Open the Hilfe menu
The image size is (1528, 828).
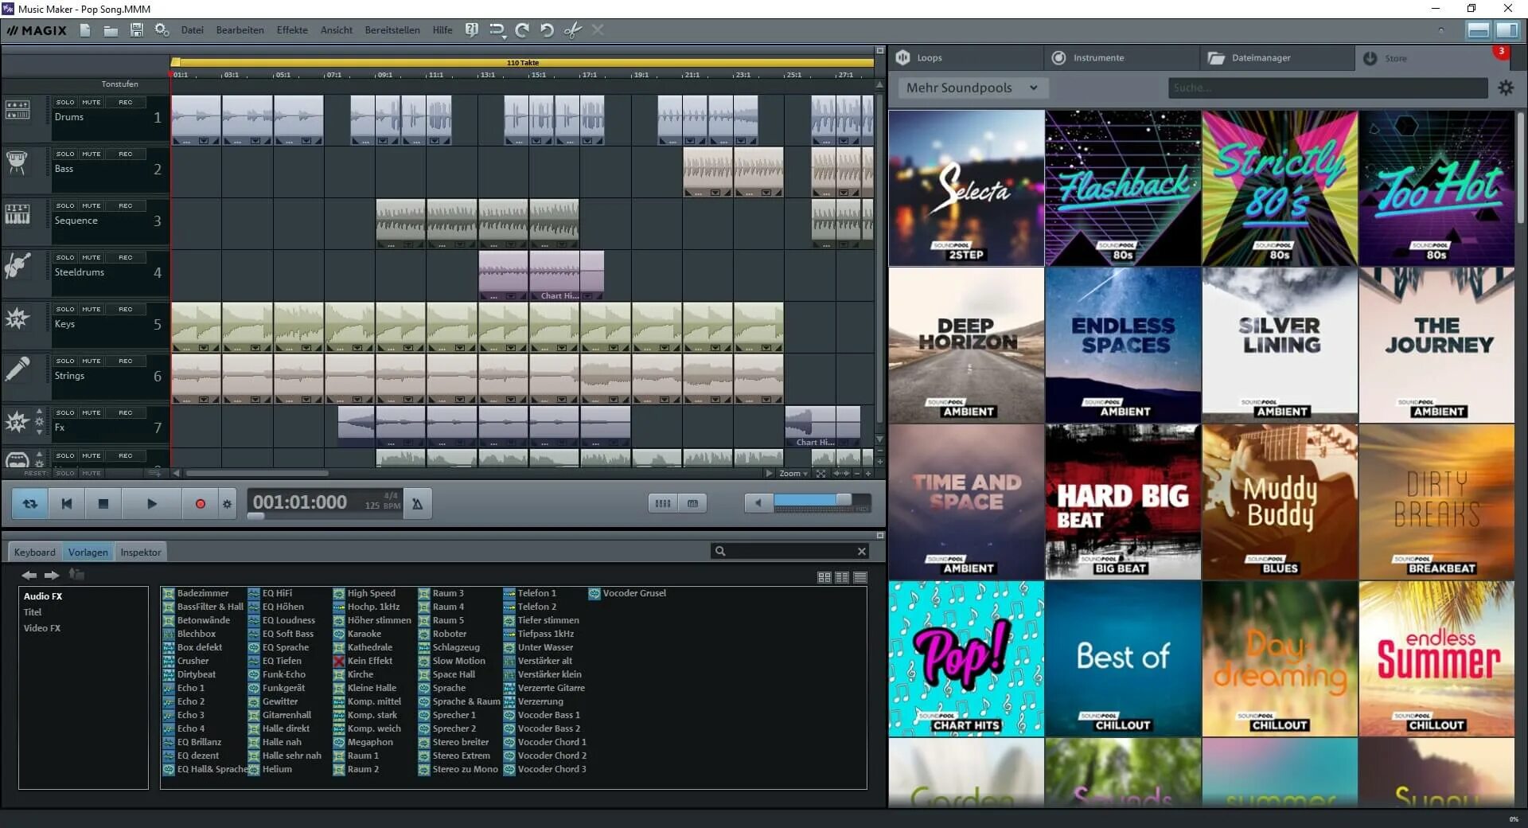(442, 30)
